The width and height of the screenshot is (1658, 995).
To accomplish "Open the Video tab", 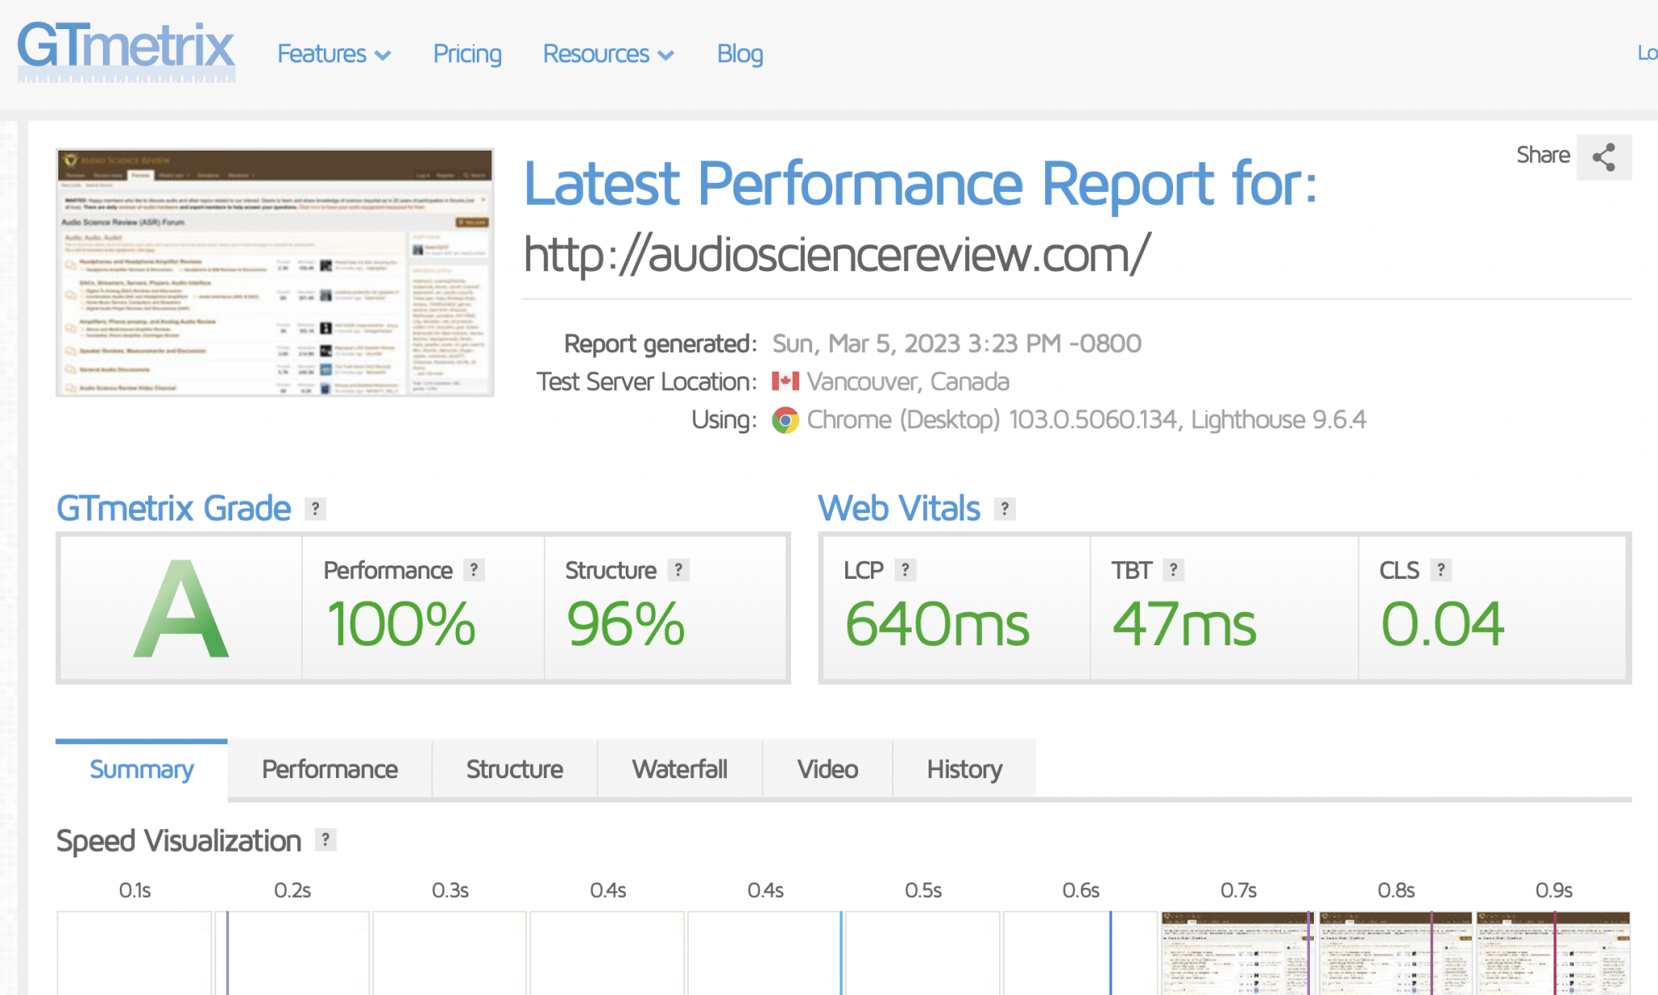I will click(827, 769).
